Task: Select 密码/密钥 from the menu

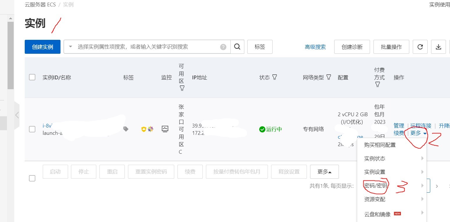Action: pos(376,185)
